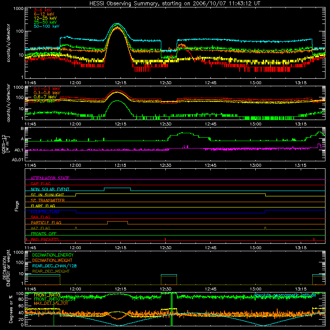Select the BAD_PACKETS flag label

pyautogui.click(x=45, y=239)
